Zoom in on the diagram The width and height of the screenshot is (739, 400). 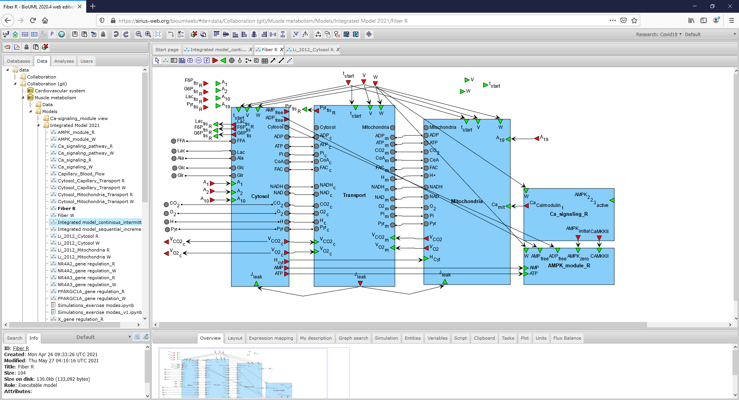click(148, 34)
